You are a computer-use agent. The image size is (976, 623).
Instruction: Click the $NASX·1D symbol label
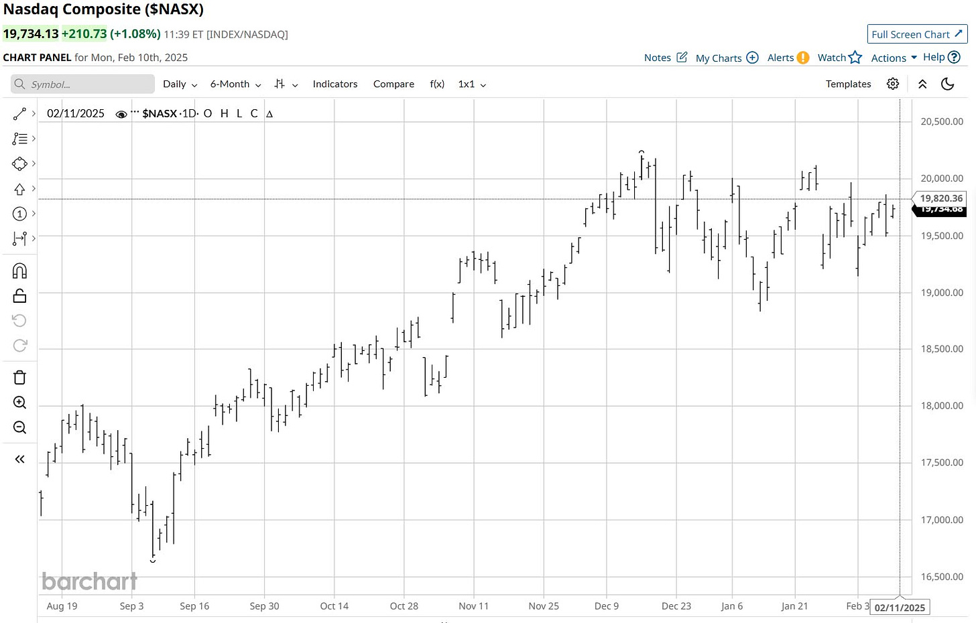170,113
